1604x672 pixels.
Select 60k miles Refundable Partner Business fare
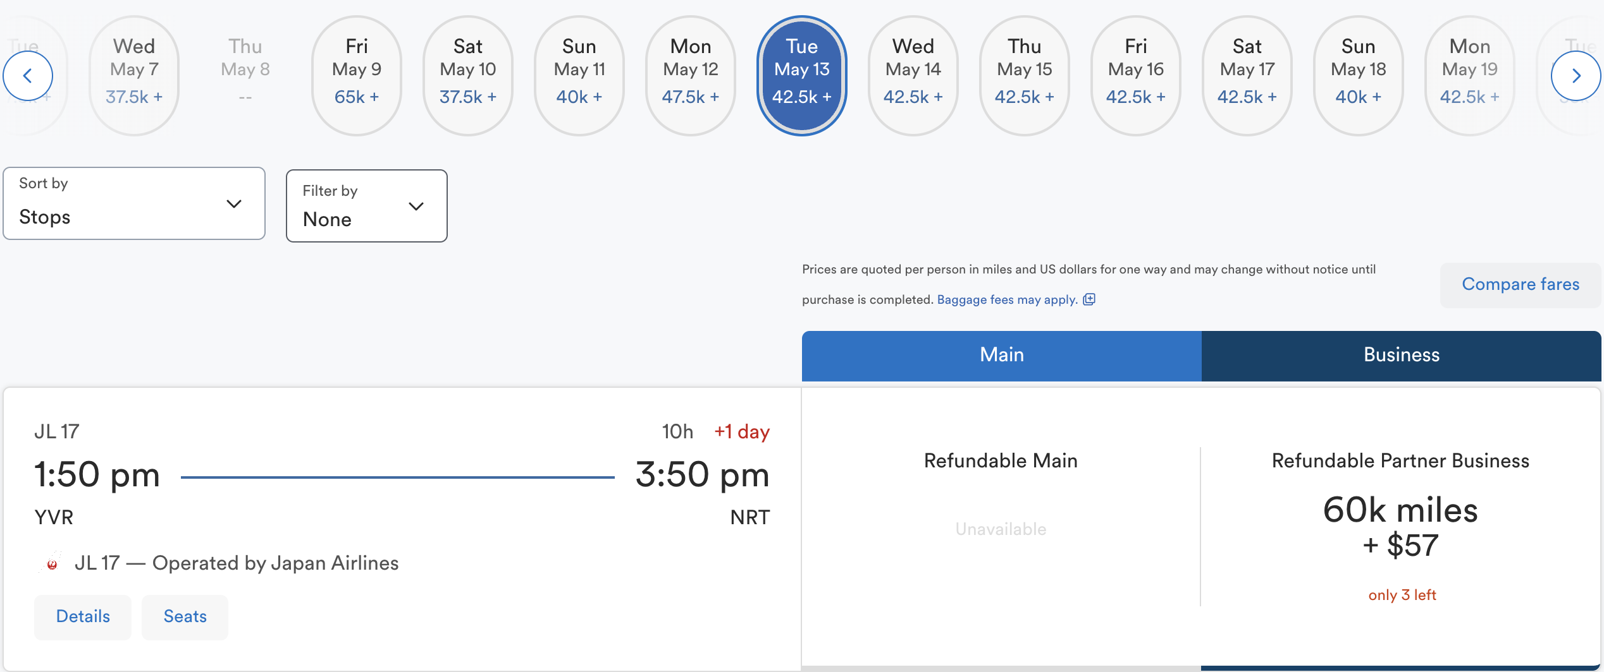tap(1401, 528)
